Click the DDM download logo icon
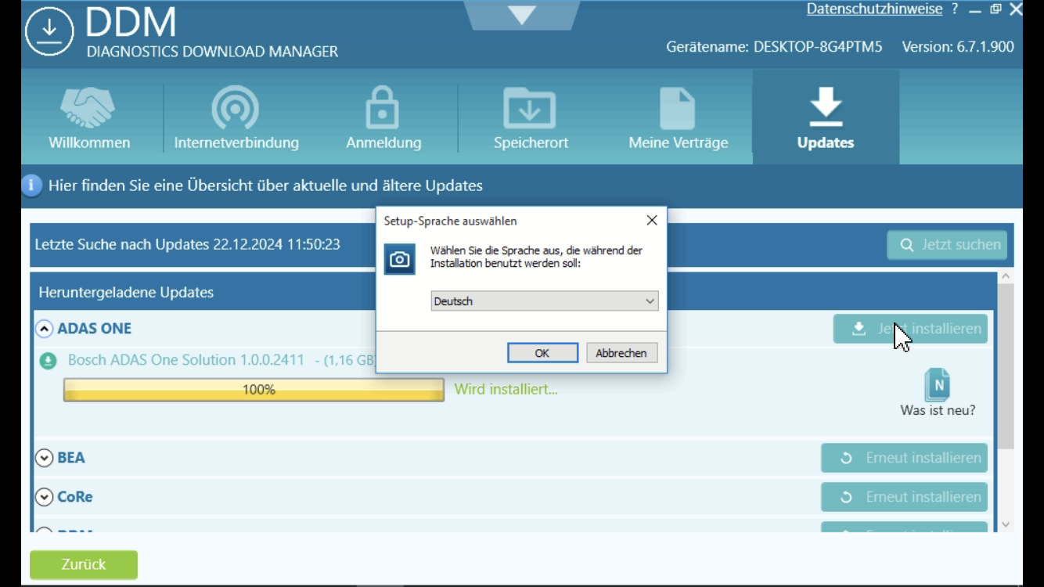1044x587 pixels. click(49, 31)
